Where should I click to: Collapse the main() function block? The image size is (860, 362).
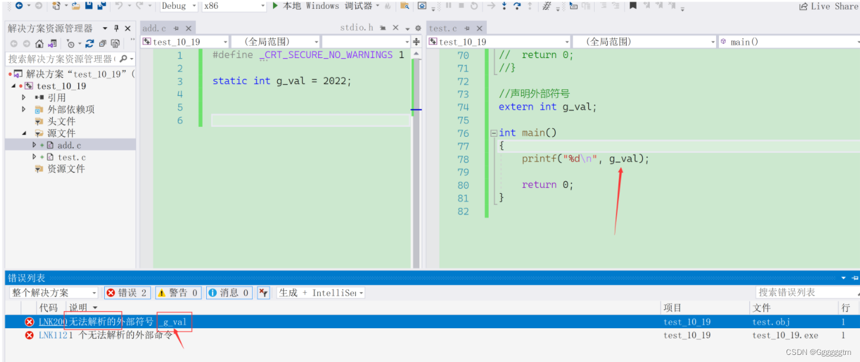pos(493,133)
